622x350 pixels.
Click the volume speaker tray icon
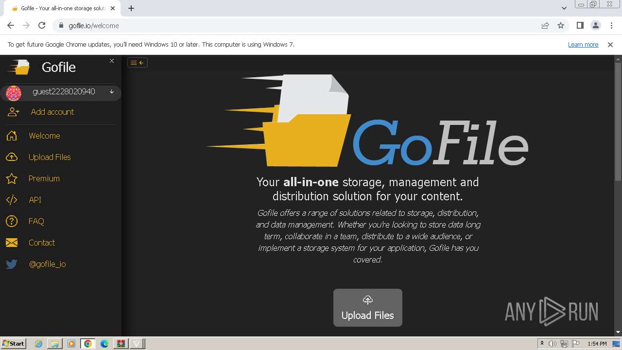pos(553,344)
